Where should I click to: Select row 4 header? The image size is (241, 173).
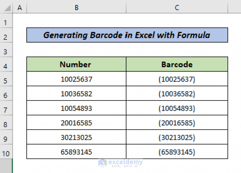(x=6, y=64)
